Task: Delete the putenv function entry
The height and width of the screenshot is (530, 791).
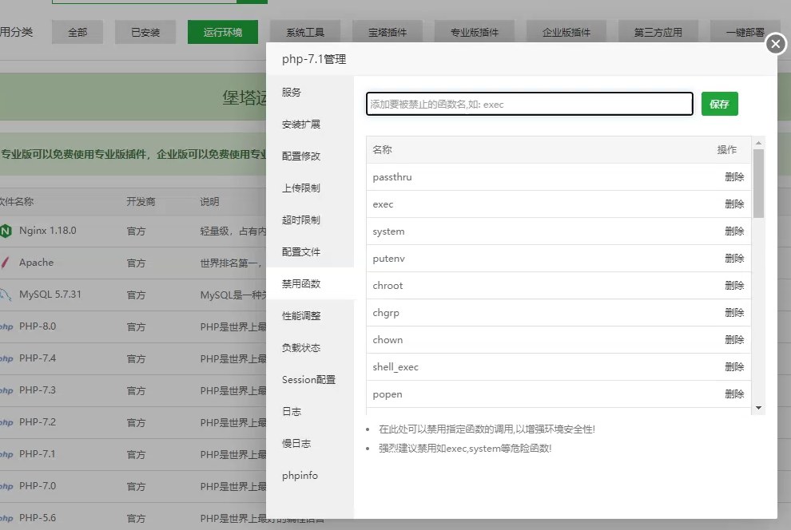Action: point(734,259)
